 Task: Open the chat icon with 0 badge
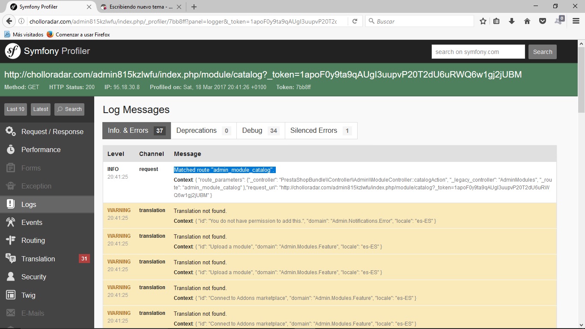point(559,21)
